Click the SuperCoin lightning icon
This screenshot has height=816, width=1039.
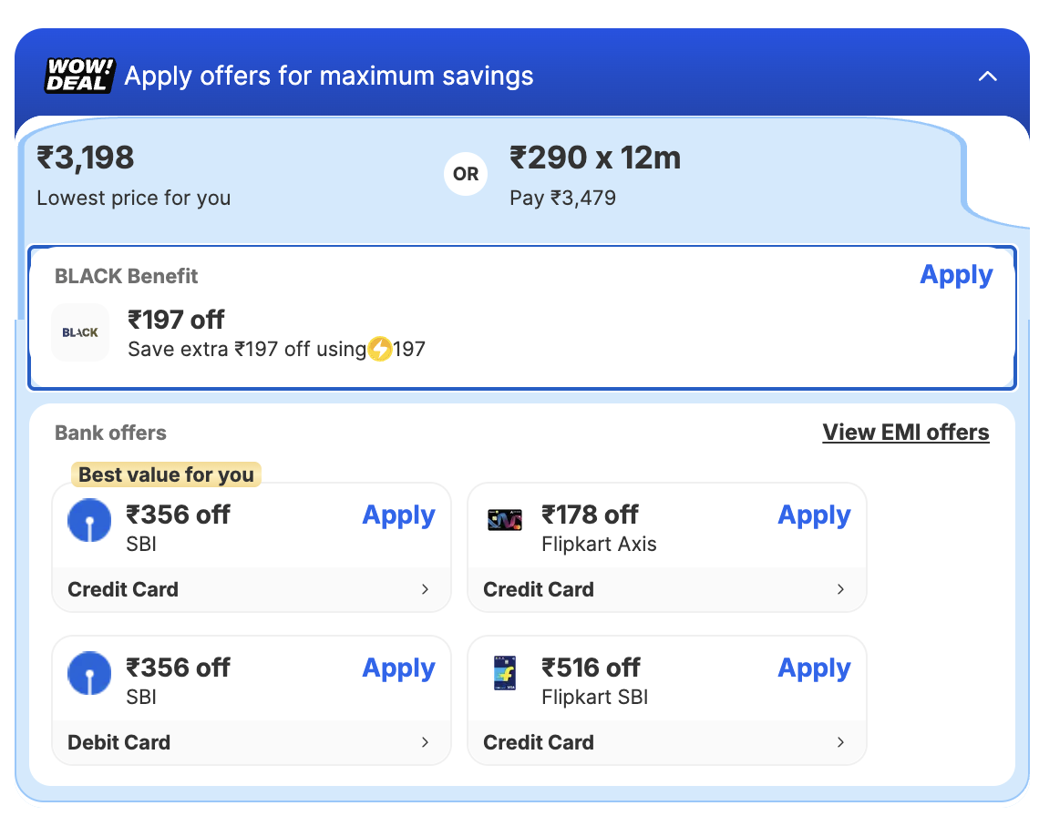coord(380,349)
